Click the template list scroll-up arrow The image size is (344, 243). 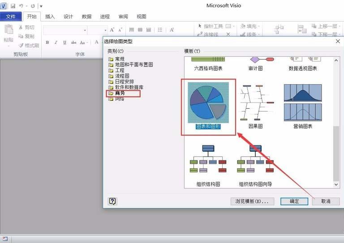tap(336, 60)
